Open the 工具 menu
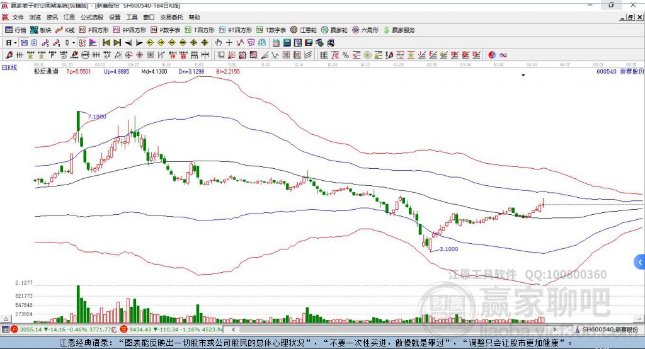 (x=132, y=17)
